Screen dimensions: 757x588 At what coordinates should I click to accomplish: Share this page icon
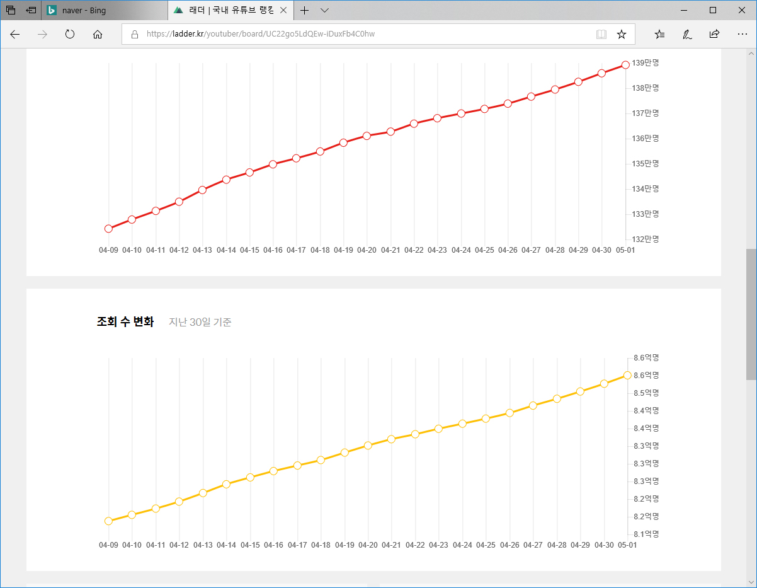point(714,34)
